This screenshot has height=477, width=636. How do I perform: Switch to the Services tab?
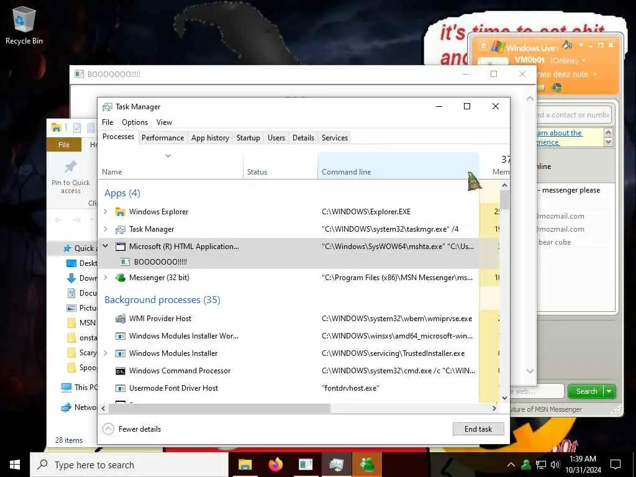tap(335, 138)
